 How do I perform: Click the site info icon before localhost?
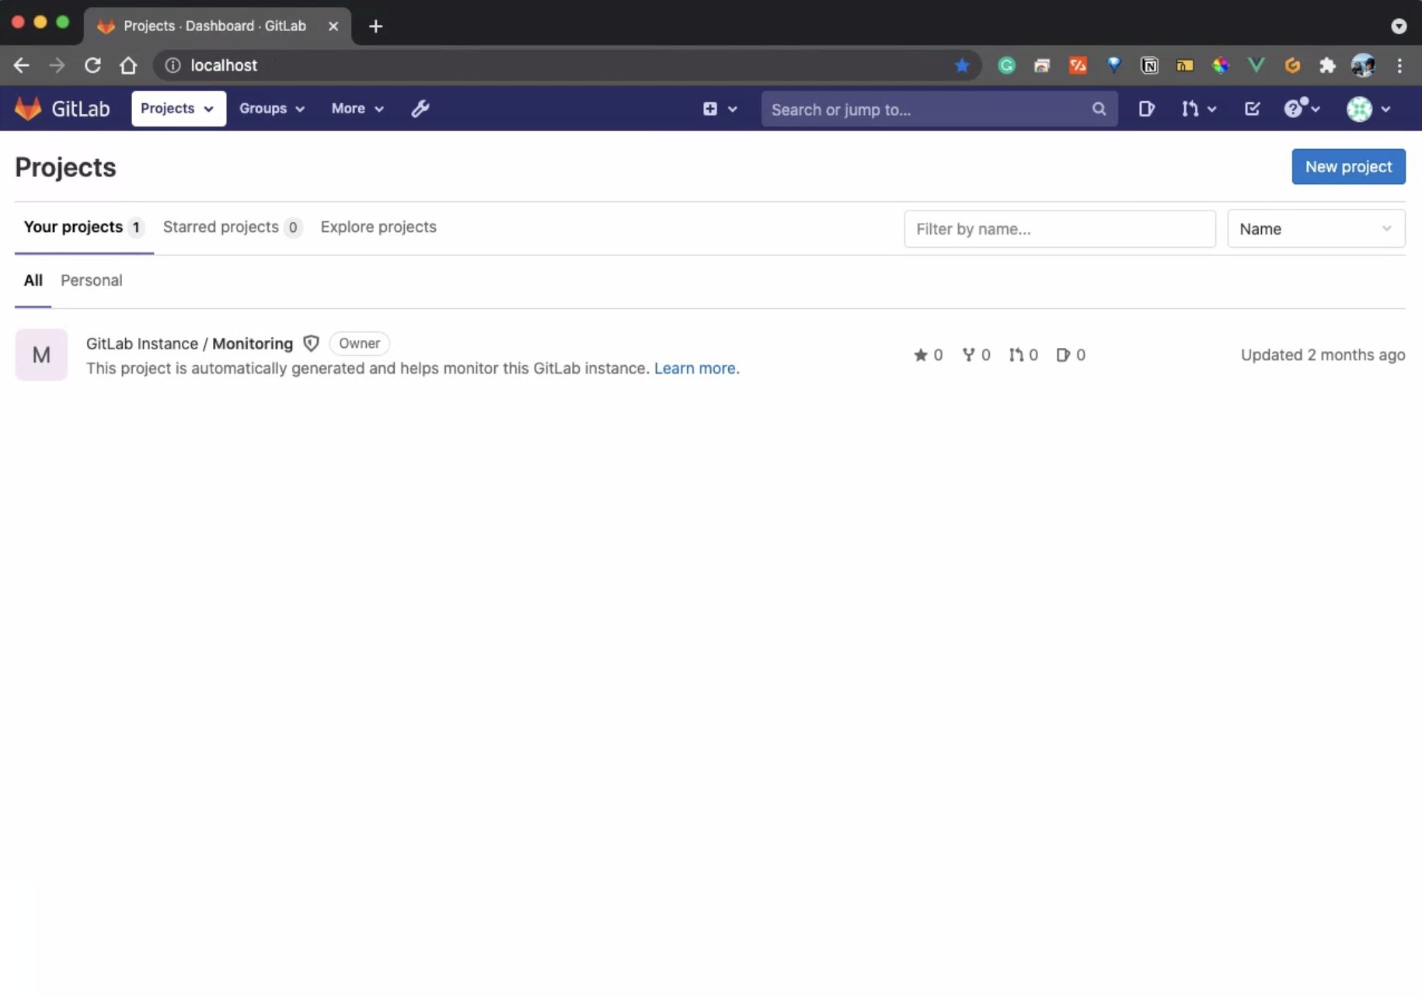click(173, 65)
